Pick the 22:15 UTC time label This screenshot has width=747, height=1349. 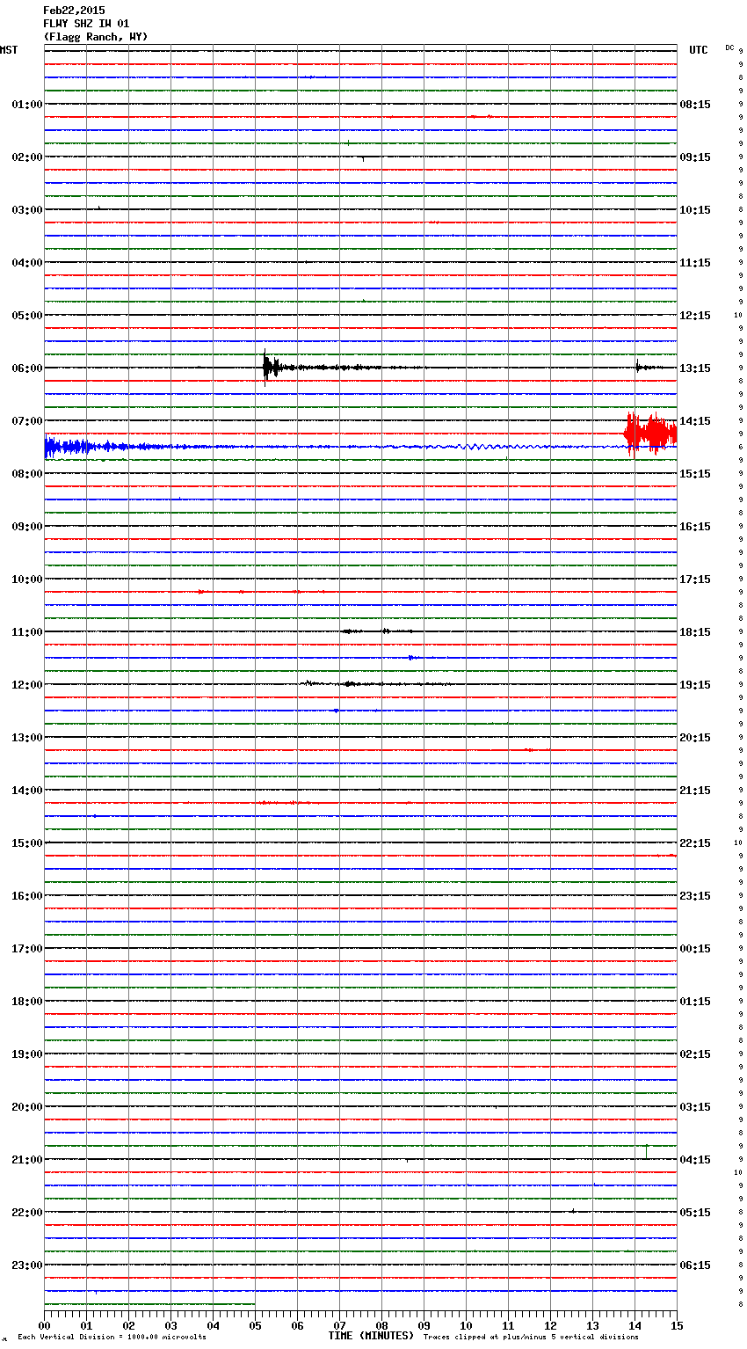(695, 843)
